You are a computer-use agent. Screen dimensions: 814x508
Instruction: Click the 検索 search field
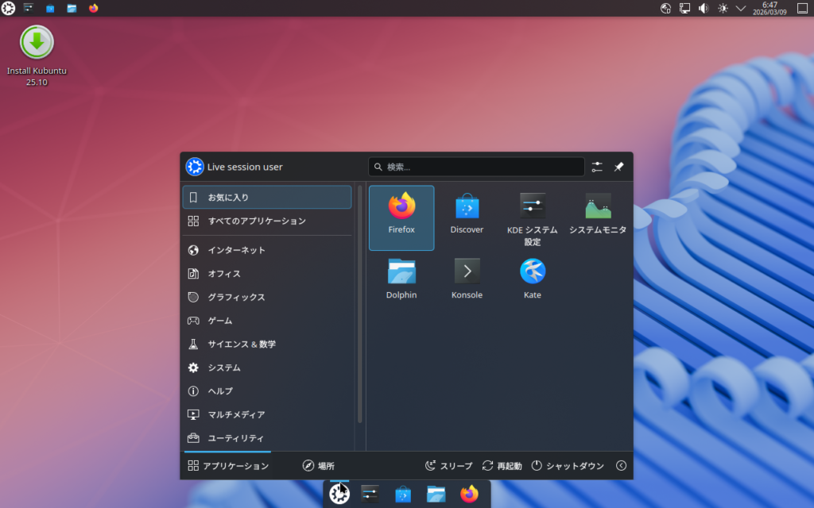(x=476, y=167)
